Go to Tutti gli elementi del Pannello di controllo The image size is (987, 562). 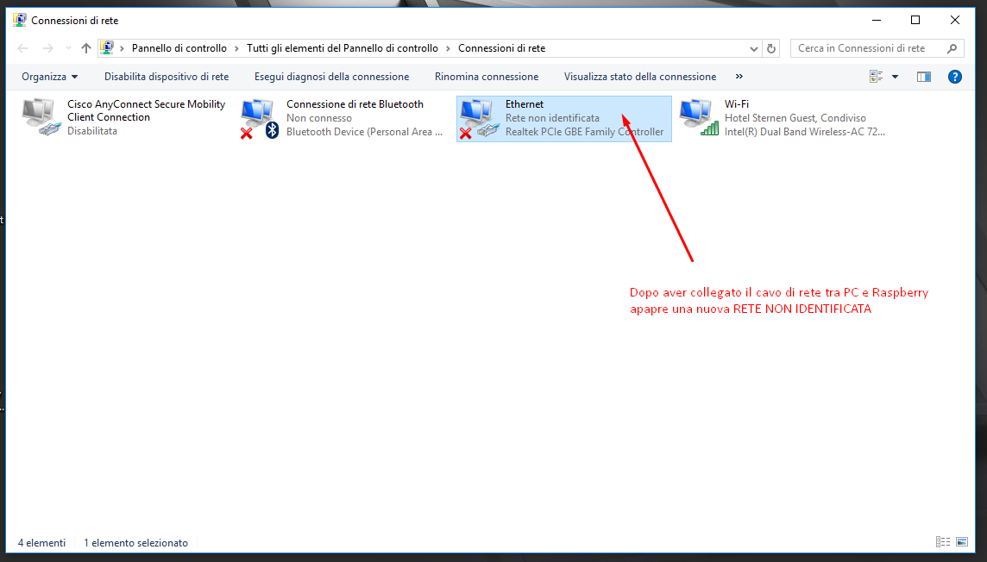coord(342,48)
